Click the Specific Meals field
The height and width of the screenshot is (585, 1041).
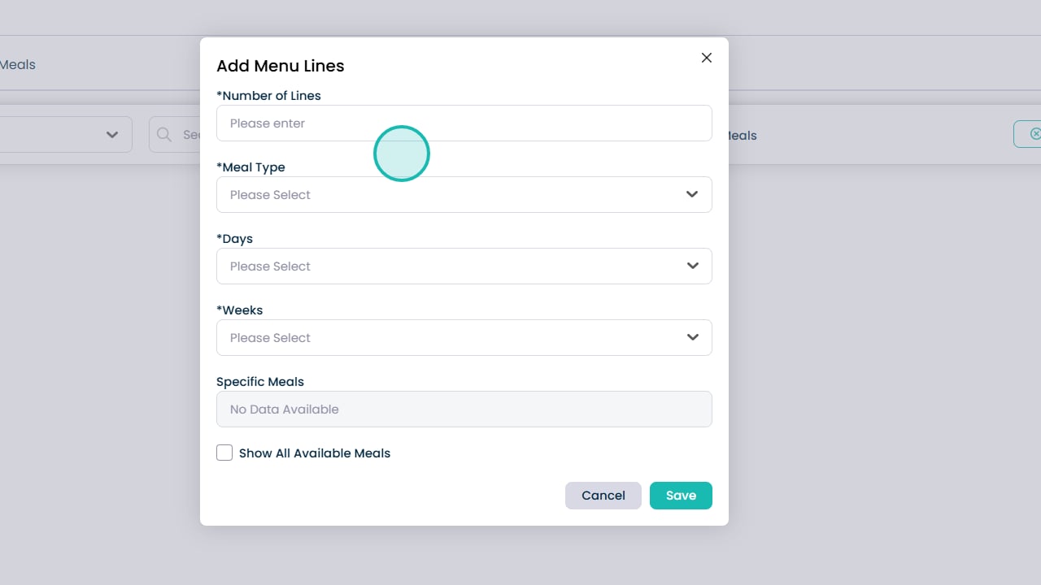click(464, 409)
